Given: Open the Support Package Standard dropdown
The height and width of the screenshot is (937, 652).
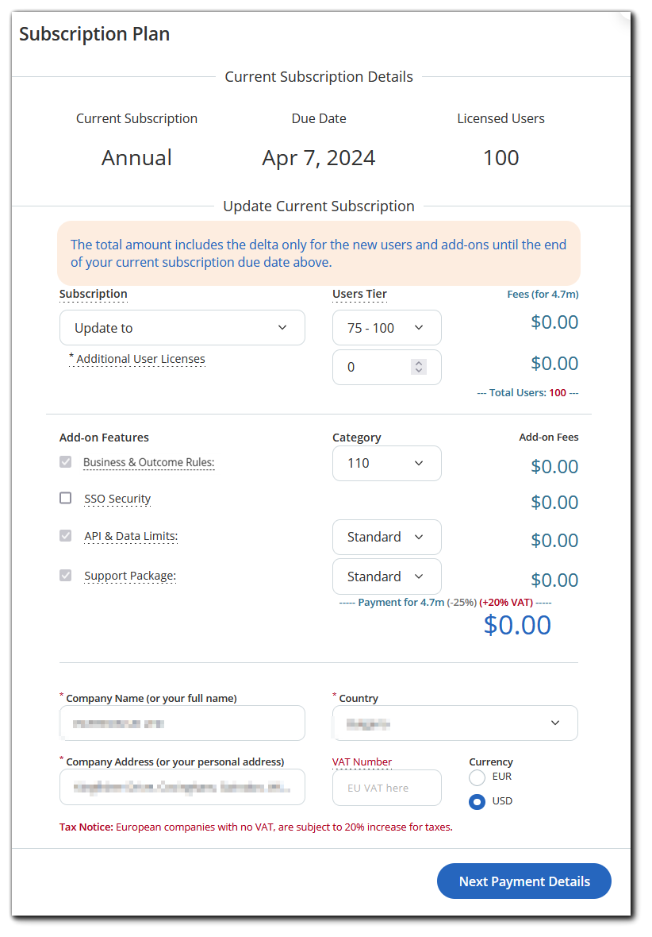Looking at the screenshot, I should point(386,576).
